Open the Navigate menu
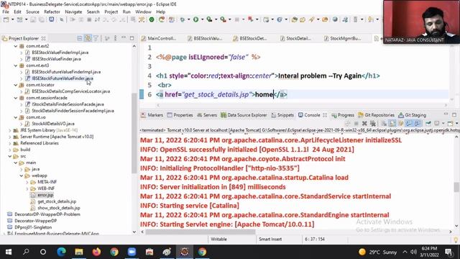 coord(73,12)
